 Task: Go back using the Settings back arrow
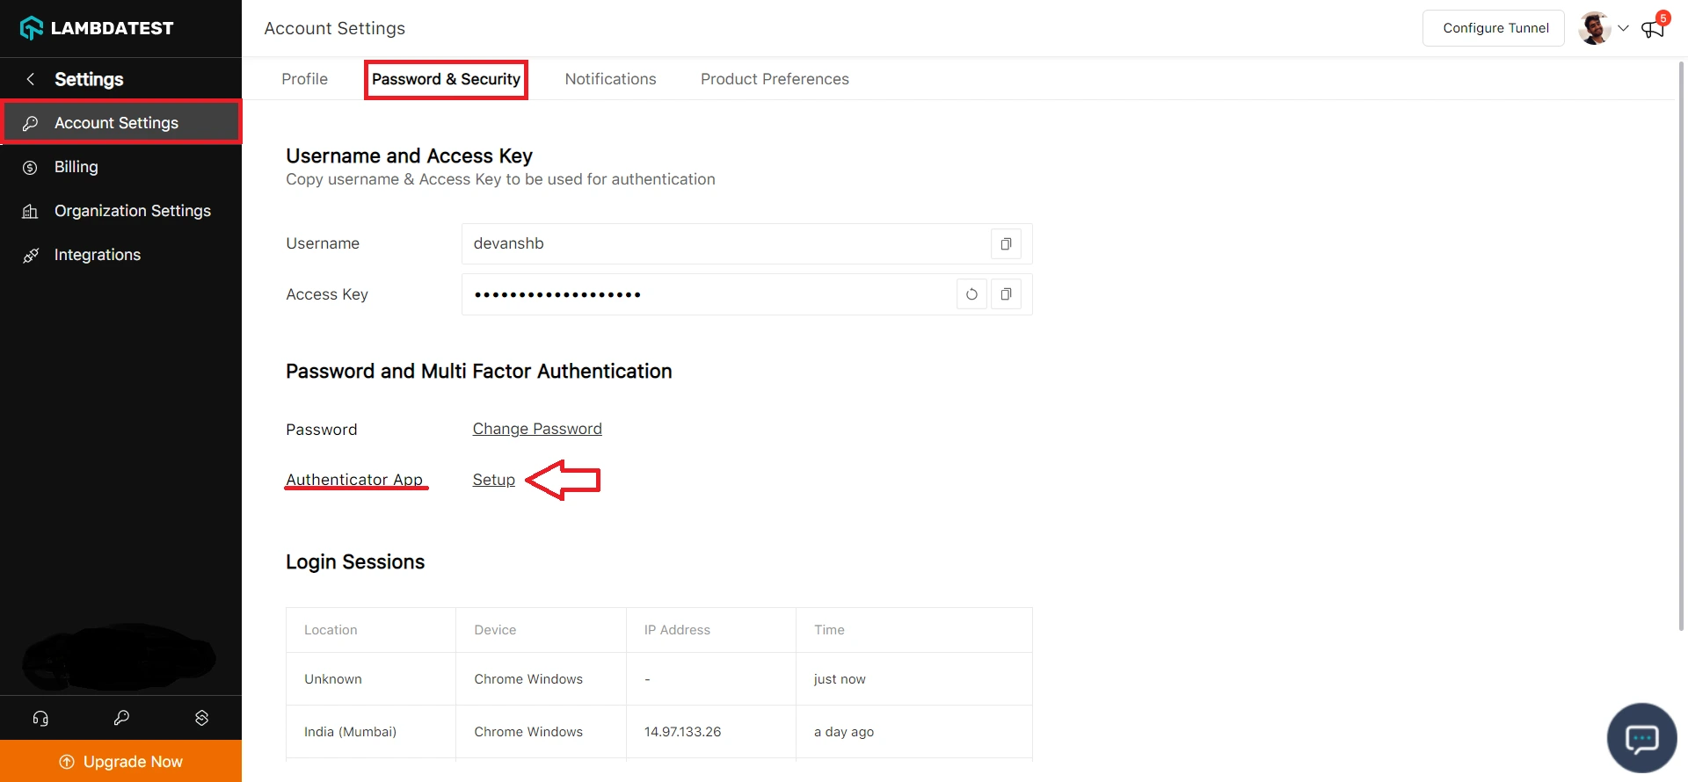(31, 79)
